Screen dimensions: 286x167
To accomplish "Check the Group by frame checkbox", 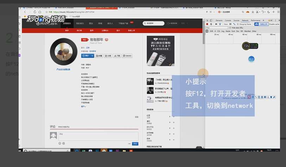I will pyautogui.click(x=238, y=24).
